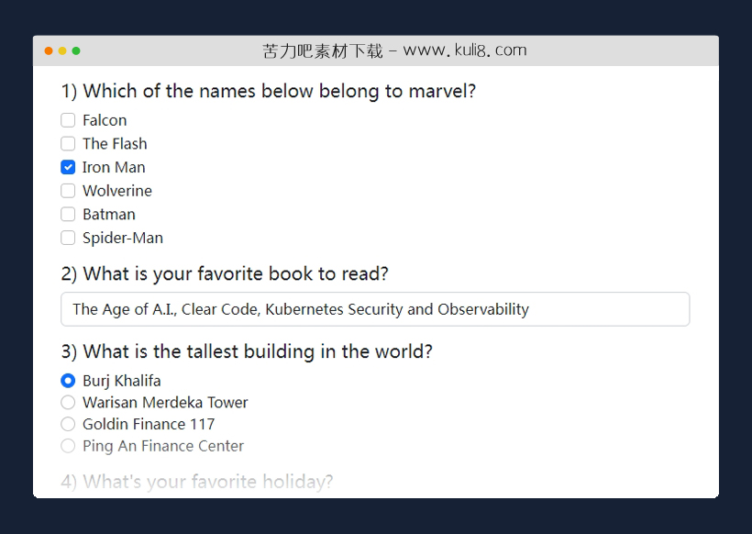The height and width of the screenshot is (534, 752).
Task: Mark the Spider-Man checkbox
Action: (68, 239)
